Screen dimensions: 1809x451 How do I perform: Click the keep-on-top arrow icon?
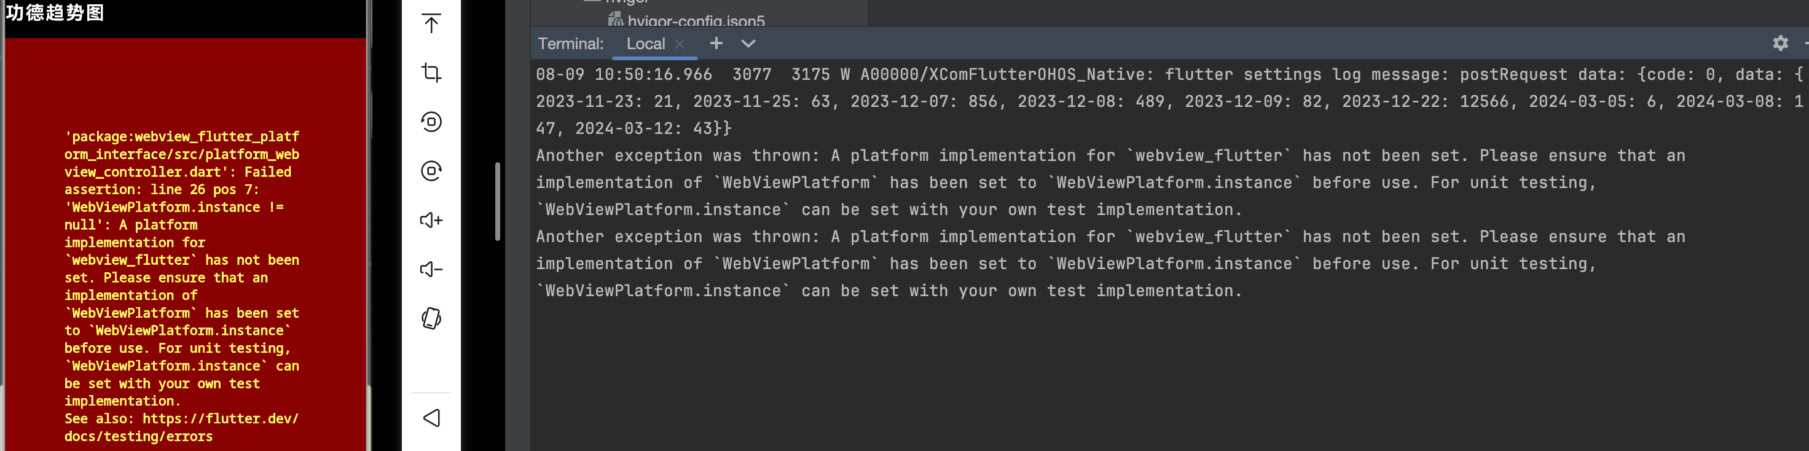tap(431, 23)
